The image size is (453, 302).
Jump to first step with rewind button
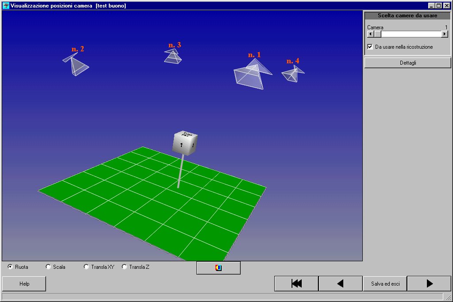(296, 284)
